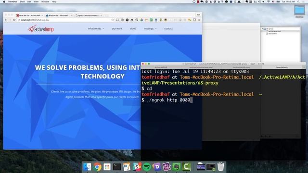Open the View menu
308x173 pixels.
point(36,1)
